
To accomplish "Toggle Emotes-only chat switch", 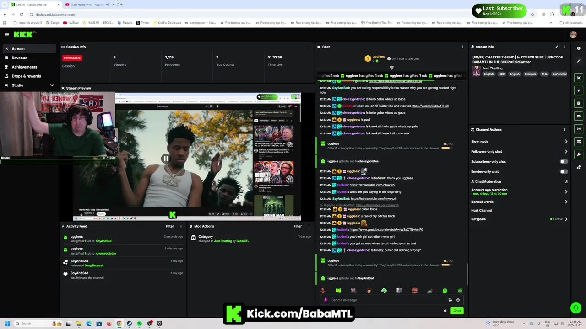I will pyautogui.click(x=564, y=171).
